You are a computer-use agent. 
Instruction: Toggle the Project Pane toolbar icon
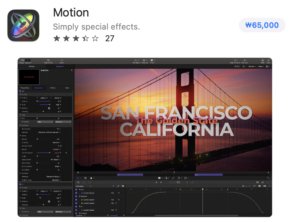click(x=48, y=60)
